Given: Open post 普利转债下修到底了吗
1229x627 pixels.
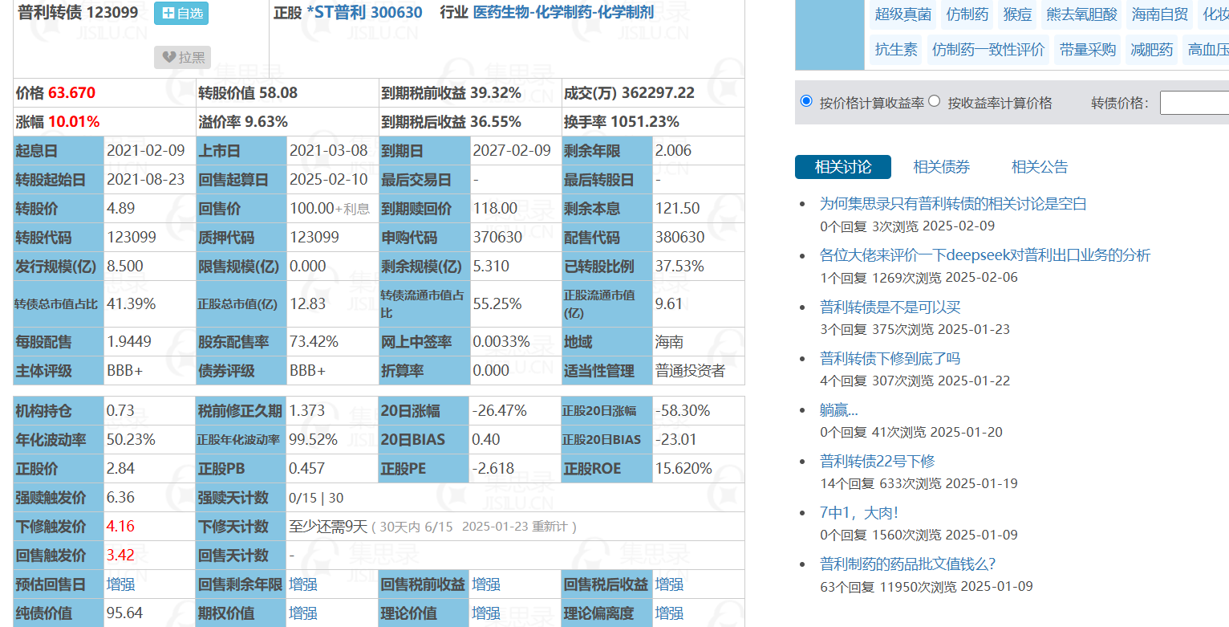Looking at the screenshot, I should pos(890,358).
